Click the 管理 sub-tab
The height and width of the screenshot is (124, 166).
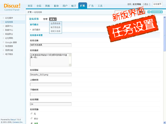pyautogui.click(x=45, y=19)
